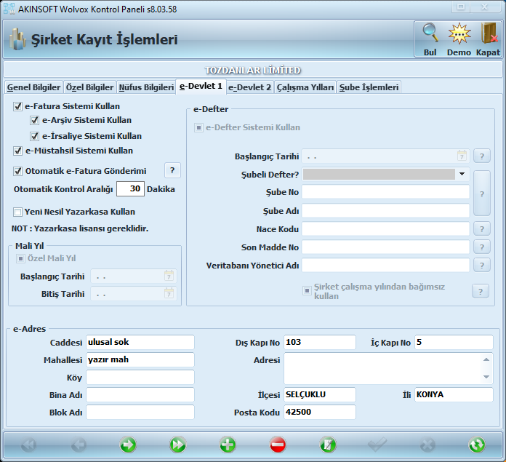Open the Şube İşlemleri tab
Viewport: 506px width, 462px height.
(369, 87)
